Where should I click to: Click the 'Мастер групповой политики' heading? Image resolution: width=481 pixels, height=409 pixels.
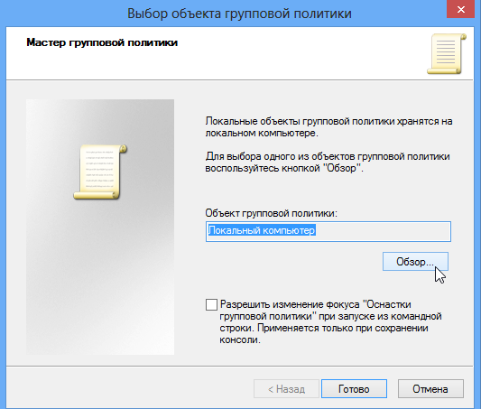coord(102,42)
